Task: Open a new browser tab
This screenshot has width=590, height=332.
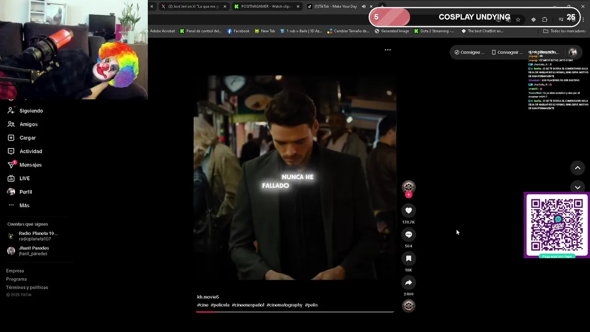Action: pos(382,6)
